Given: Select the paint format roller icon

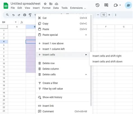Looking at the screenshot, I should click(30, 15).
